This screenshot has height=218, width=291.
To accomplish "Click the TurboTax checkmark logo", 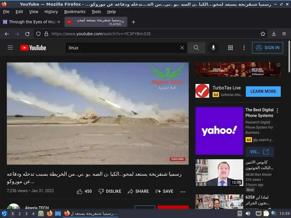I will 202,91.
